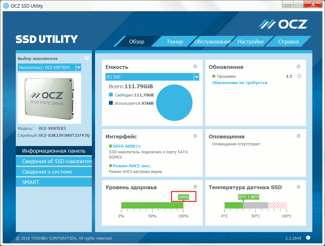Open help icon in Оповещения panel
The image size is (325, 246).
coord(298,136)
